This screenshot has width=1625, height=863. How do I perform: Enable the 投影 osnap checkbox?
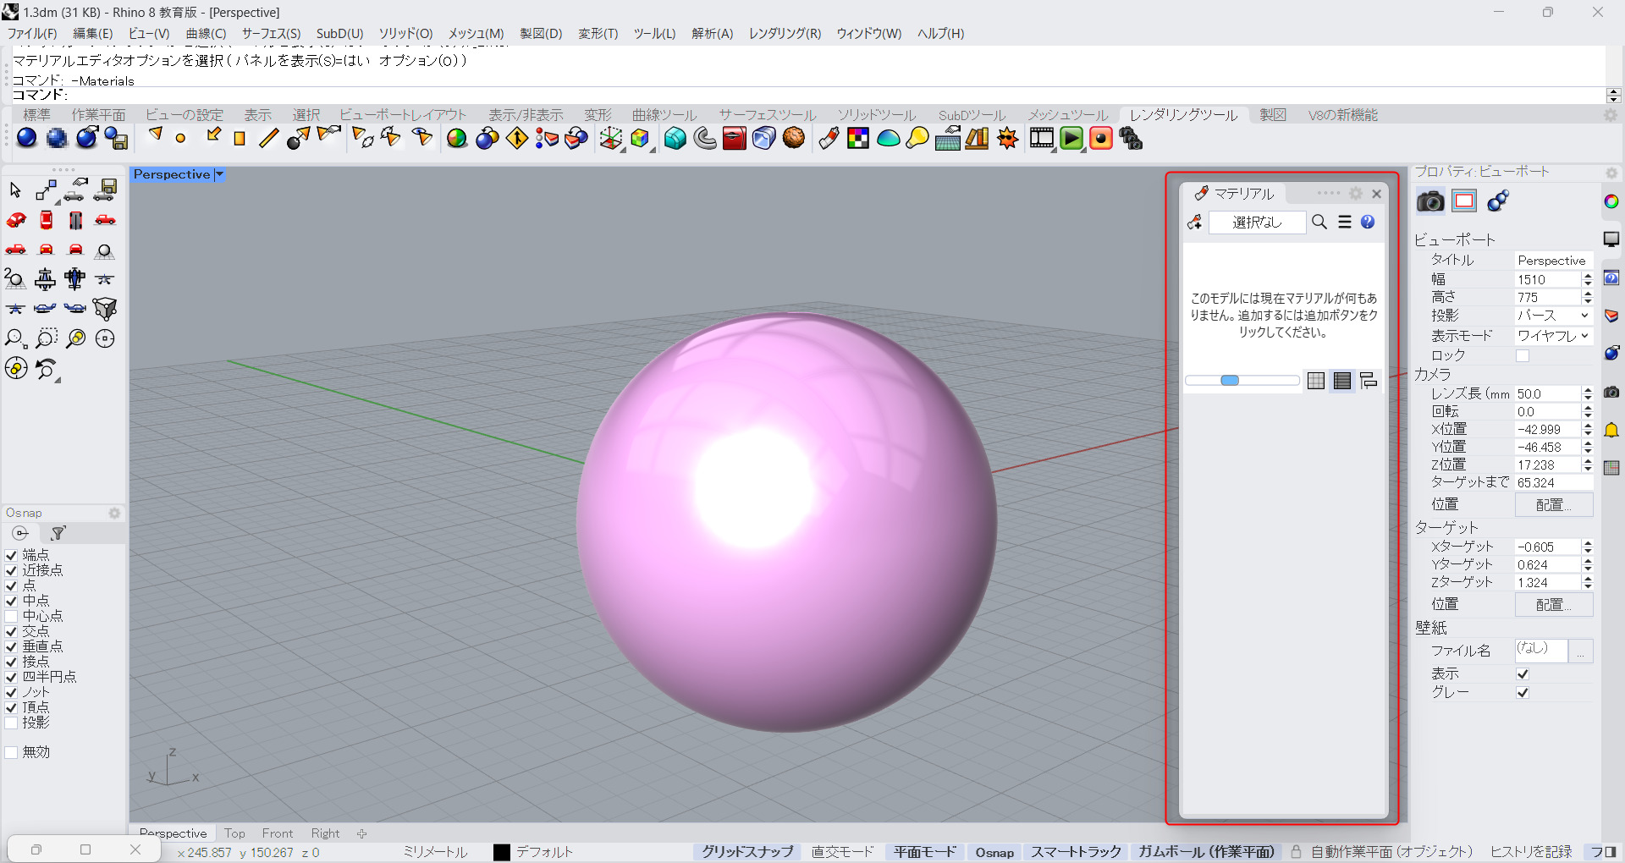11,723
